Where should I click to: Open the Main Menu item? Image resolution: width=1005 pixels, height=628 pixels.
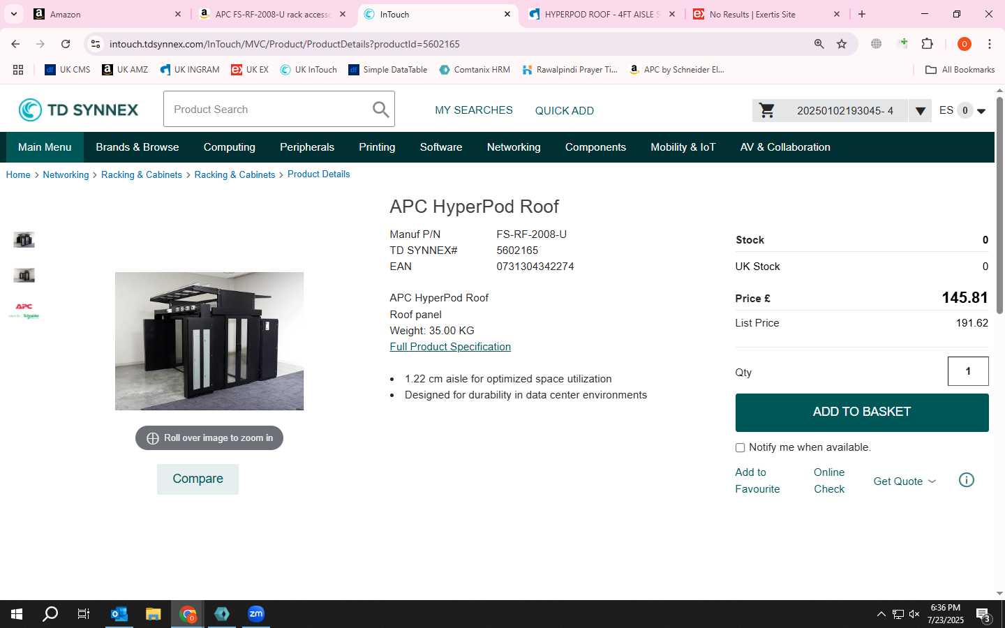[x=45, y=147]
